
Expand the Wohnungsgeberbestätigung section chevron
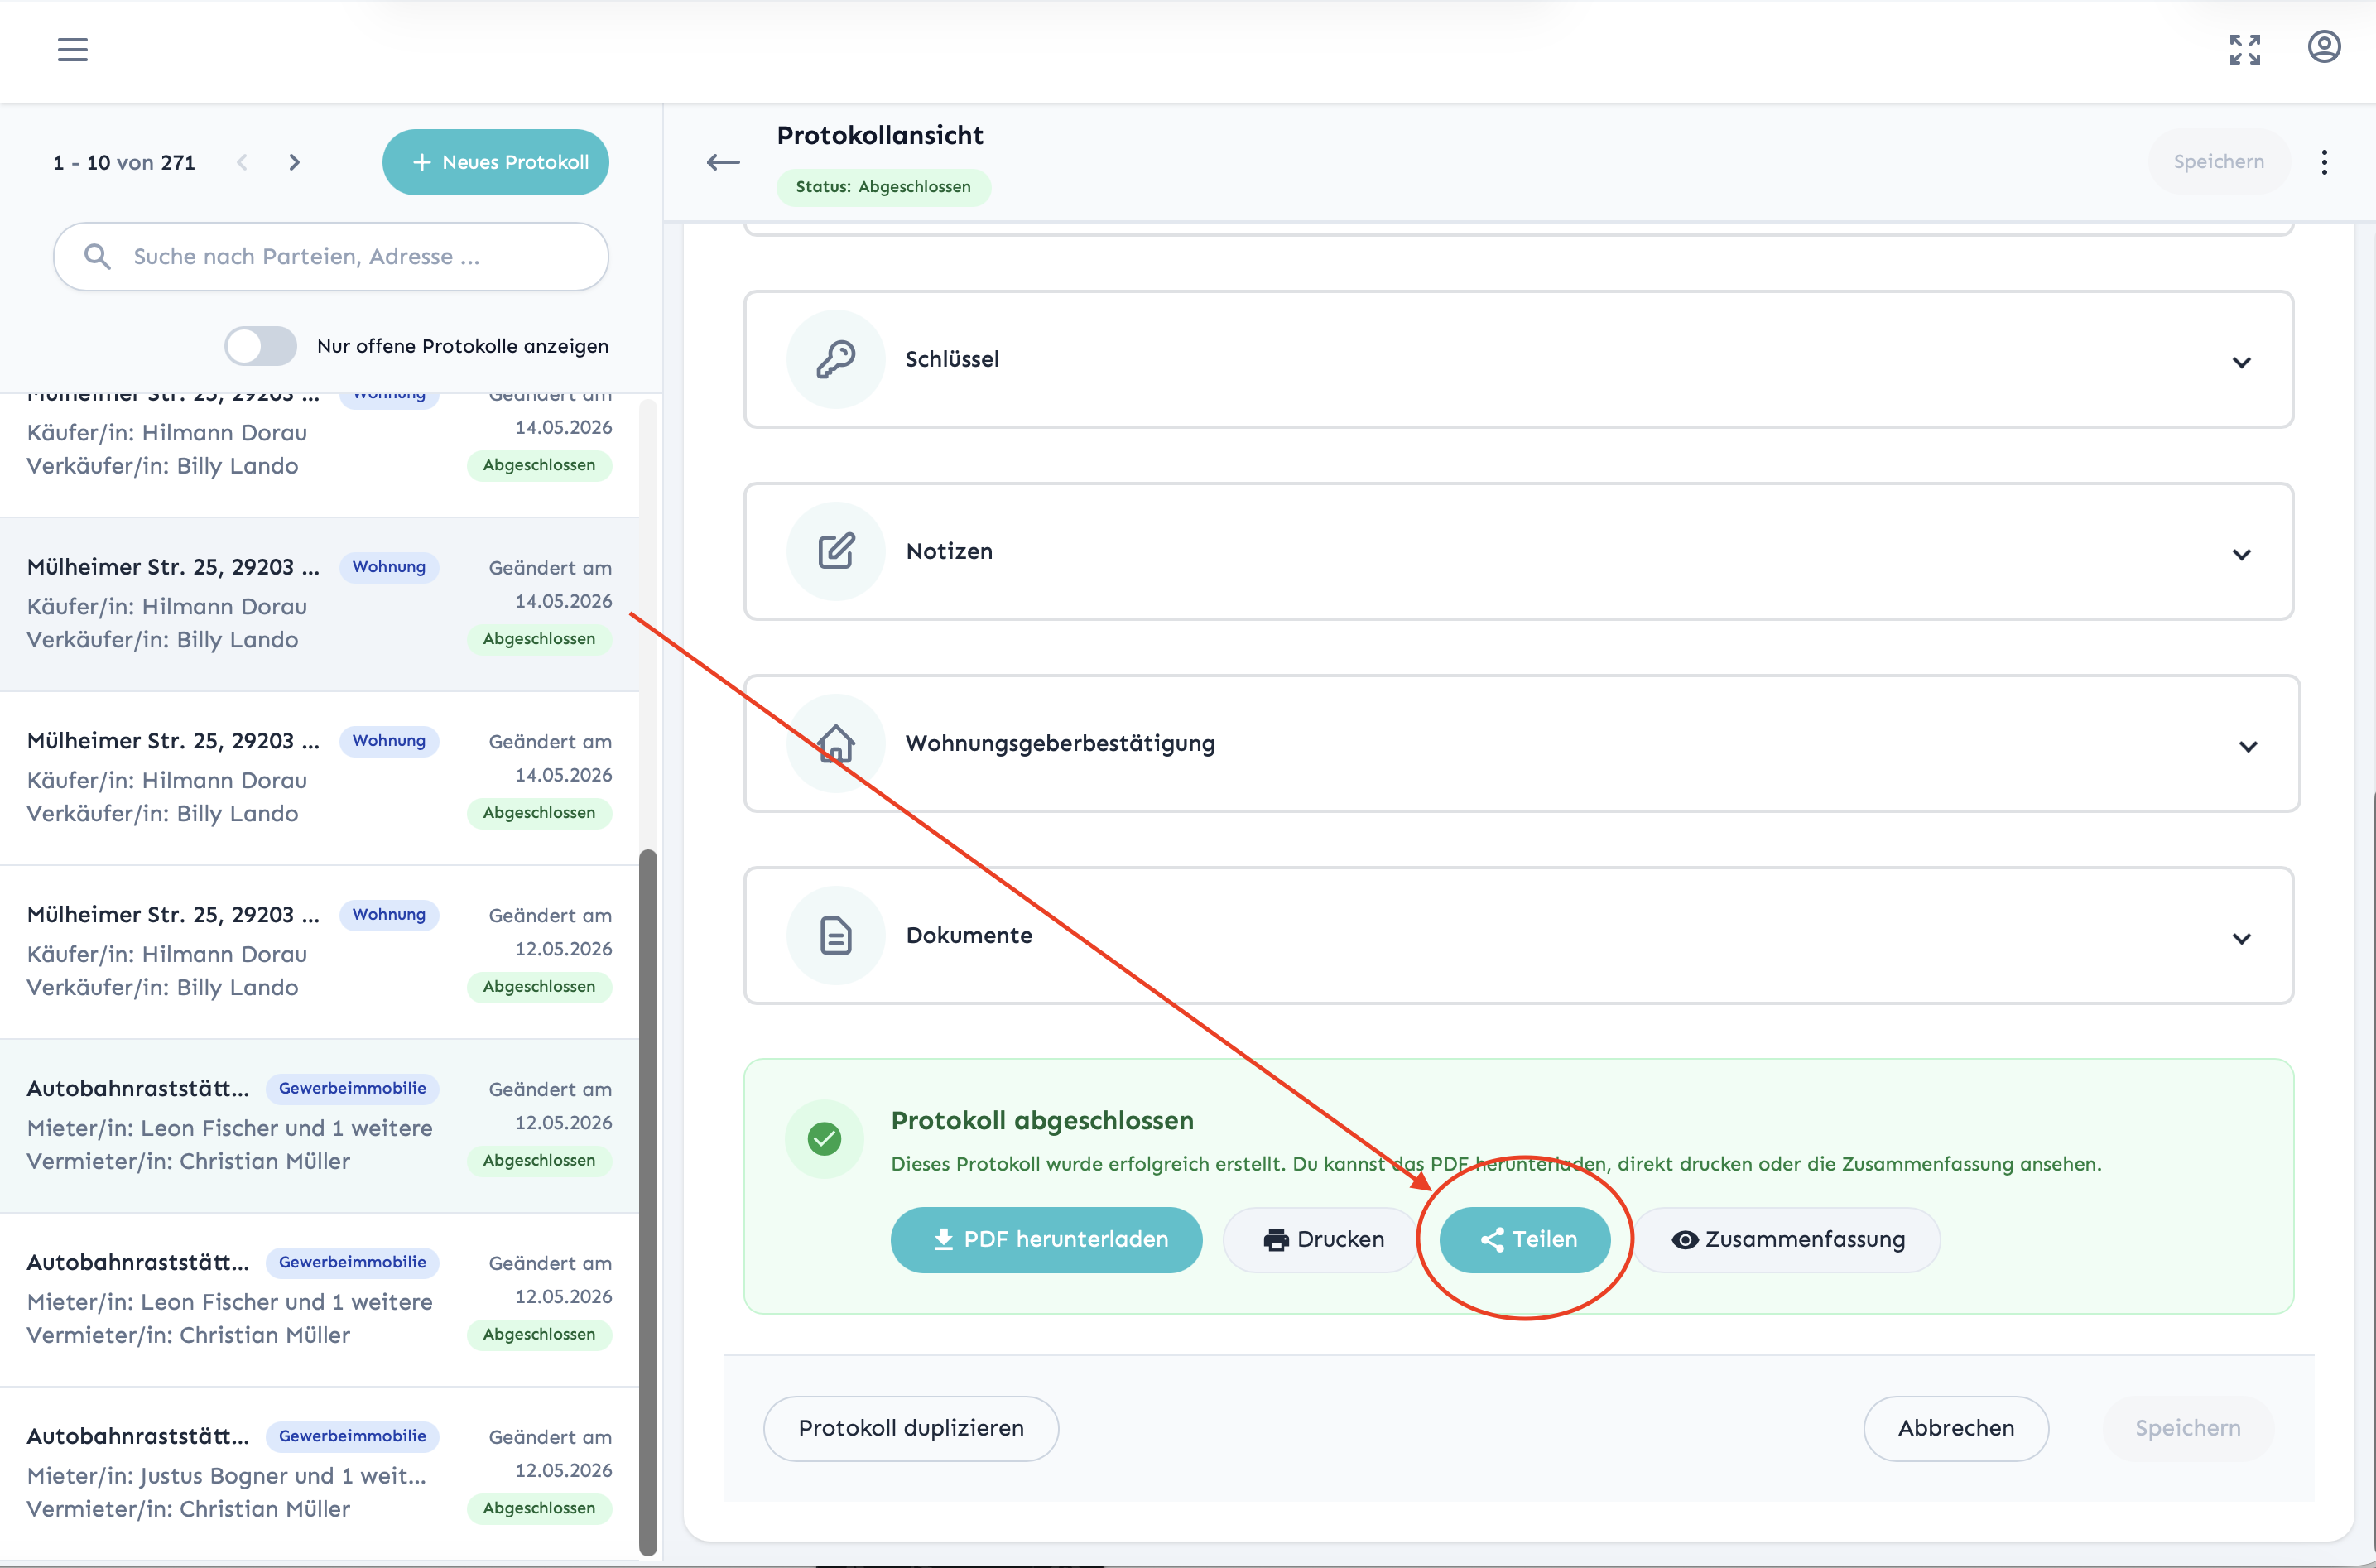pos(2247,746)
